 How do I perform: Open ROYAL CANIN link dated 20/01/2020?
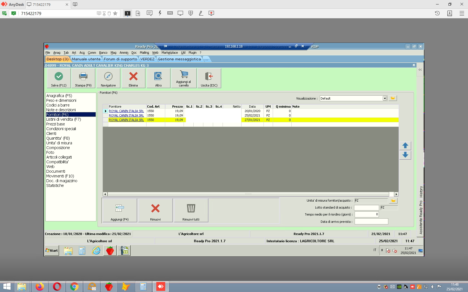tap(126, 111)
